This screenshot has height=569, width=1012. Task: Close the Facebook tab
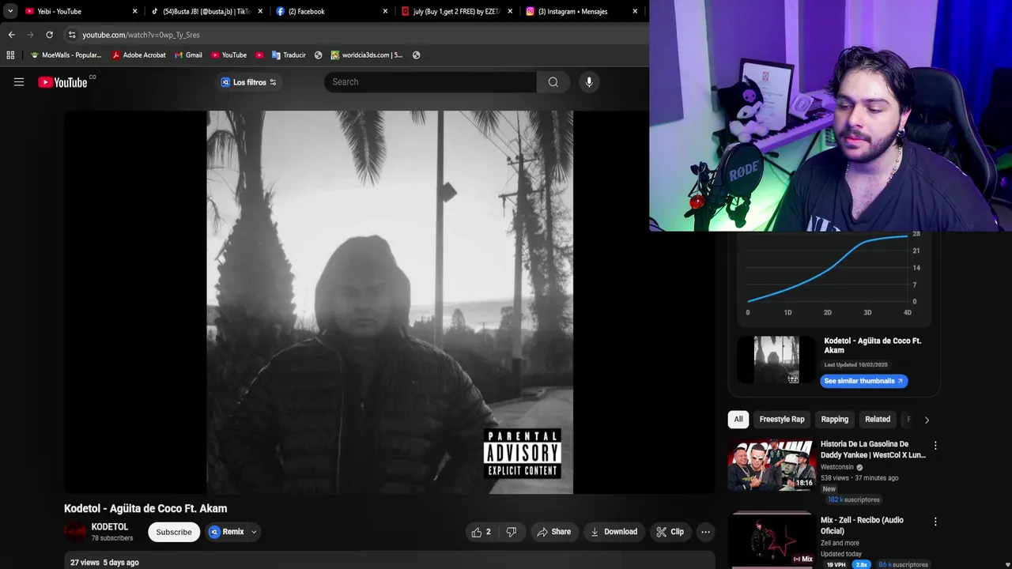[x=385, y=12]
